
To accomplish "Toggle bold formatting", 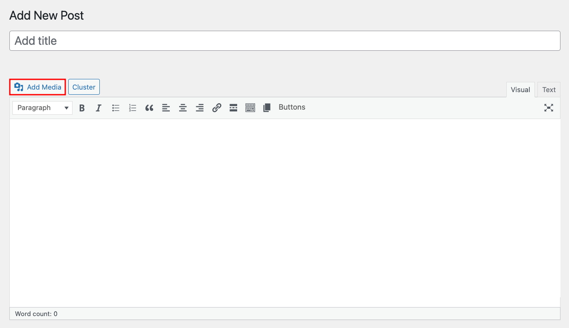I will [81, 107].
